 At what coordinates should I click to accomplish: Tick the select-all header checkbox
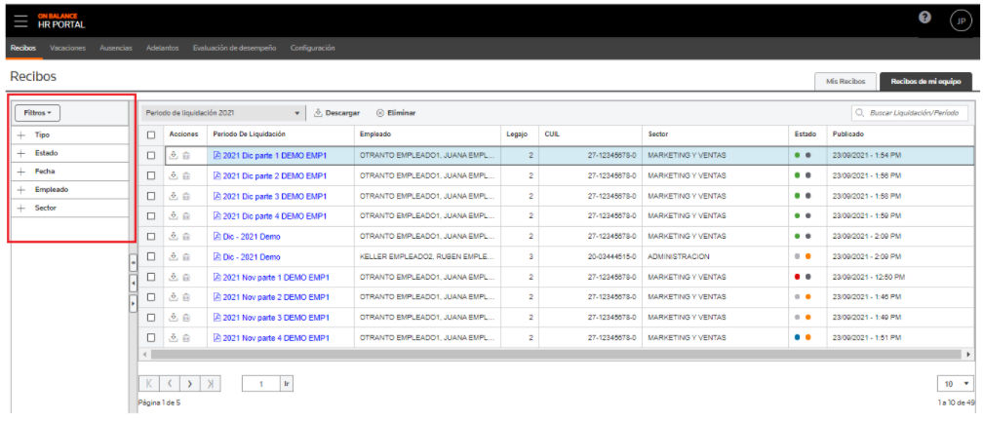coord(150,134)
